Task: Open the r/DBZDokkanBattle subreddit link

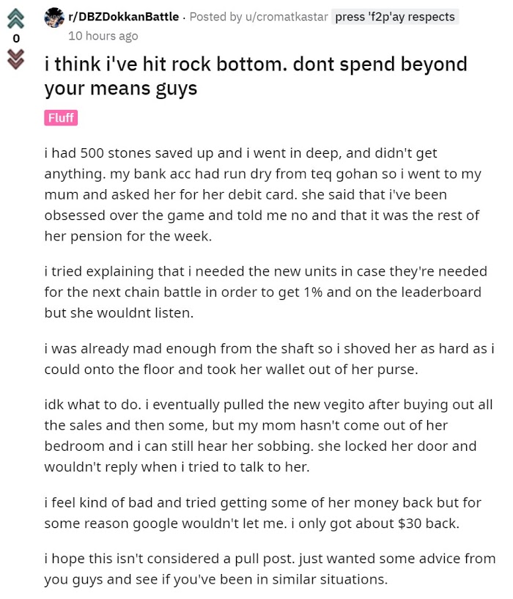Action: pos(125,16)
